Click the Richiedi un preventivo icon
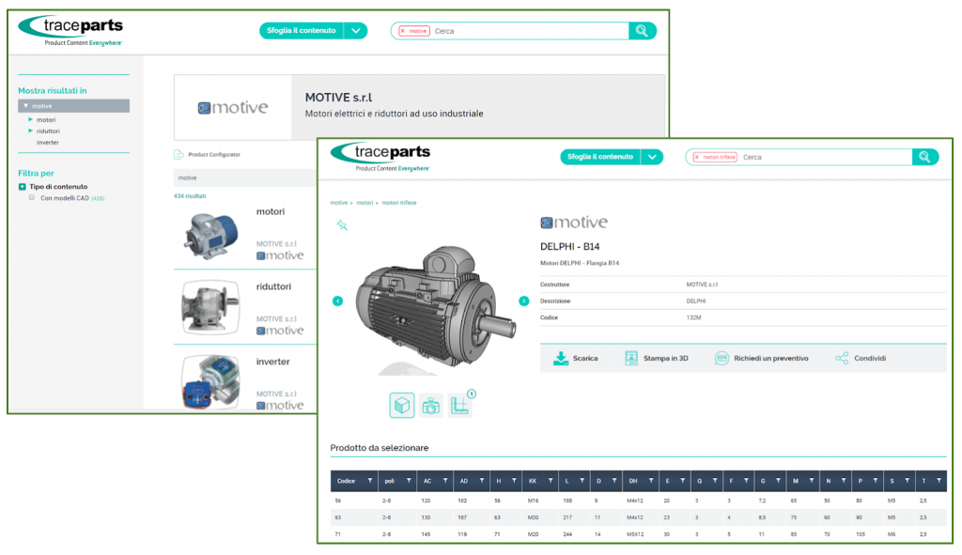 pyautogui.click(x=721, y=358)
